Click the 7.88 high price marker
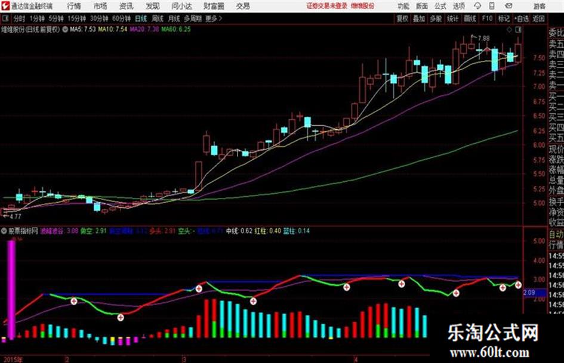Viewport: 564px width, 363px height. [x=483, y=38]
